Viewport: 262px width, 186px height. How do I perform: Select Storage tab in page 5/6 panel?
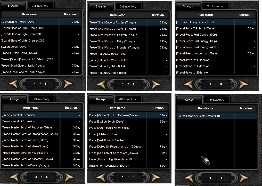point(100,99)
